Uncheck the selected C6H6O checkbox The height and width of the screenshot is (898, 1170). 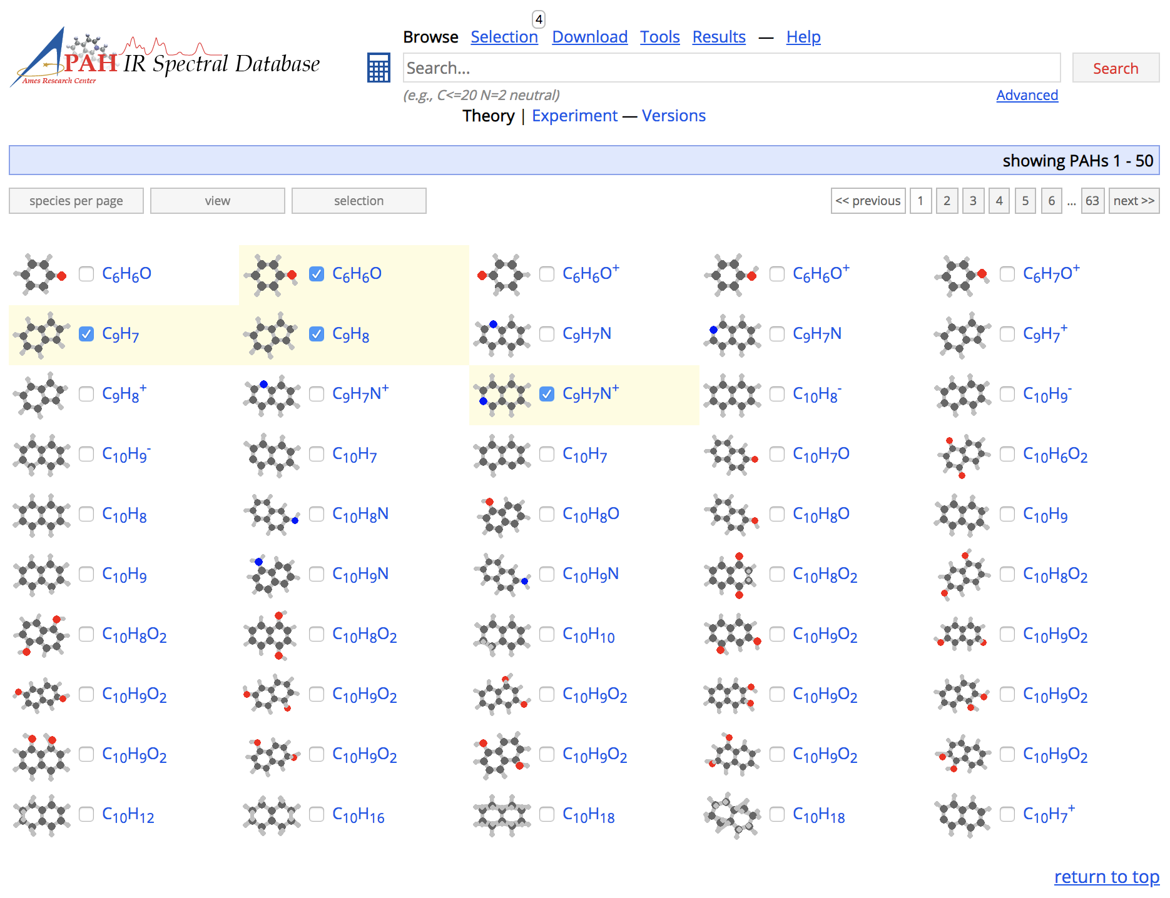317,274
